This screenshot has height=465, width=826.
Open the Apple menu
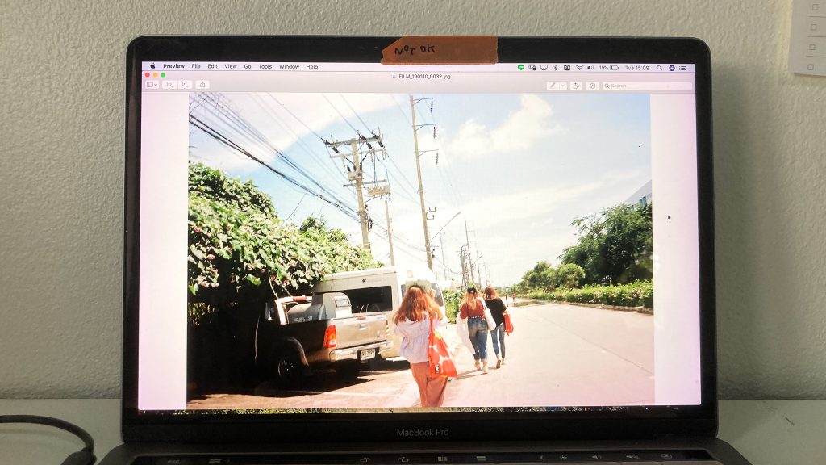152,66
